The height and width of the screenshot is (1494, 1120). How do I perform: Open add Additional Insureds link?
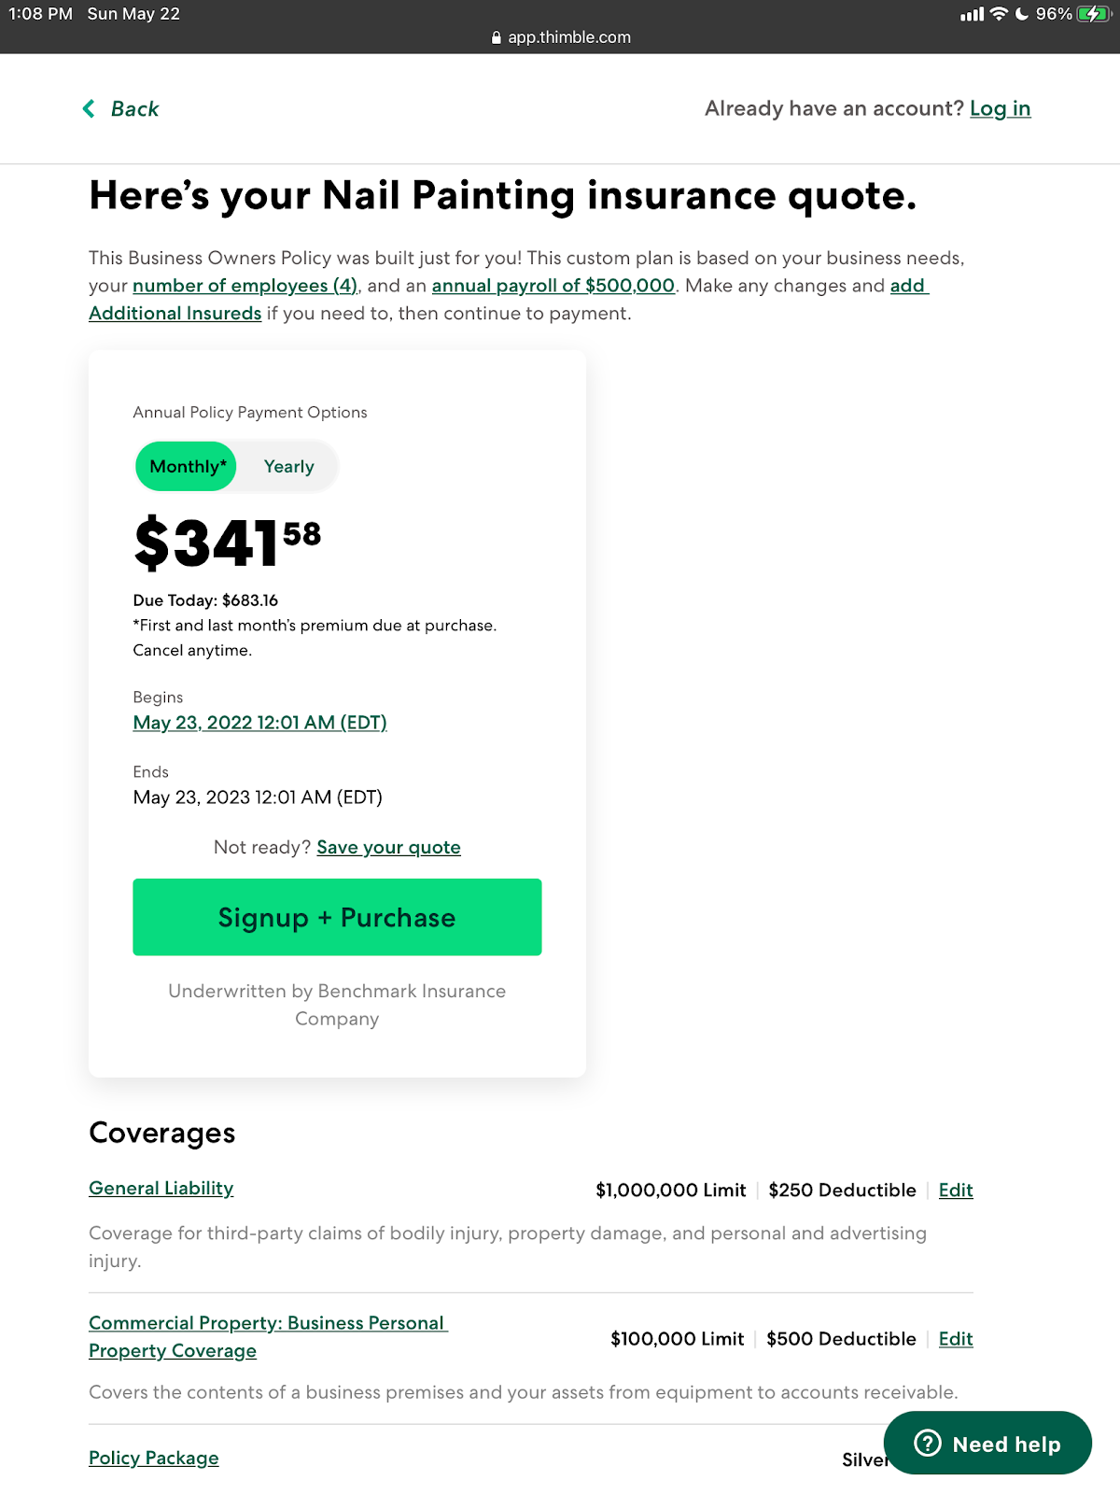pyautogui.click(x=175, y=314)
